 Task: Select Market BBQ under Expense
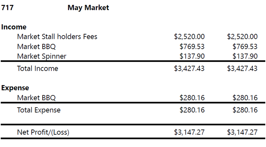(x=36, y=98)
